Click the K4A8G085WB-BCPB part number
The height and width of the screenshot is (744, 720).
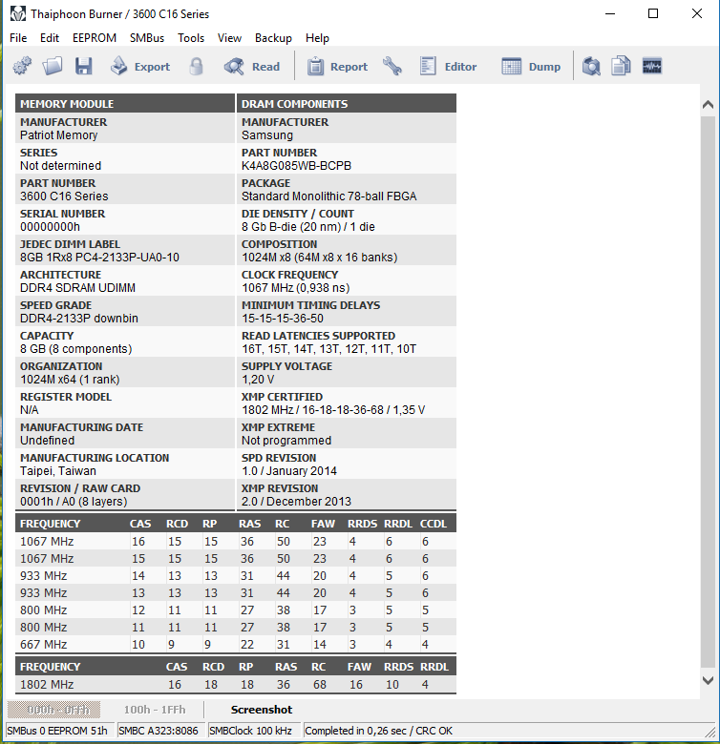tap(296, 166)
